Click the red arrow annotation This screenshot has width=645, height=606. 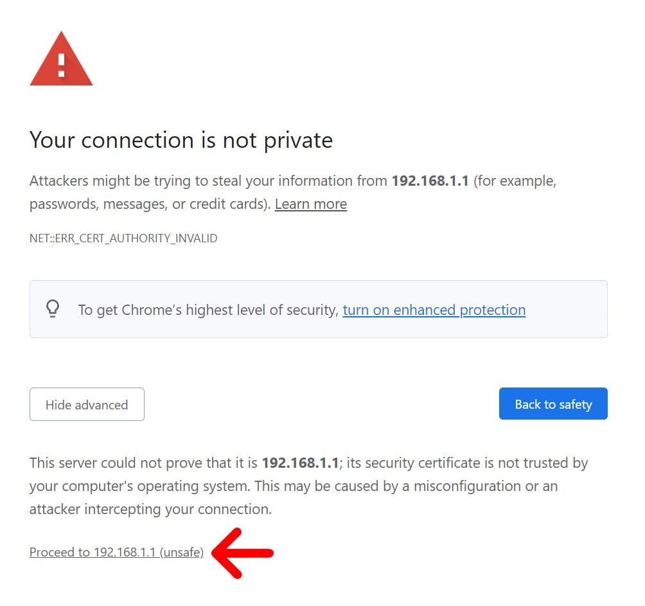tap(243, 553)
